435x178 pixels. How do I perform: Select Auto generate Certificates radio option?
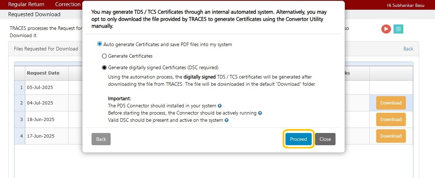pos(100,44)
